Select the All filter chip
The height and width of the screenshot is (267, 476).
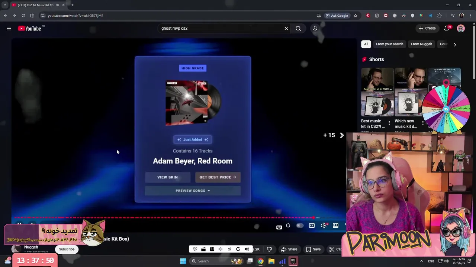coord(366,44)
